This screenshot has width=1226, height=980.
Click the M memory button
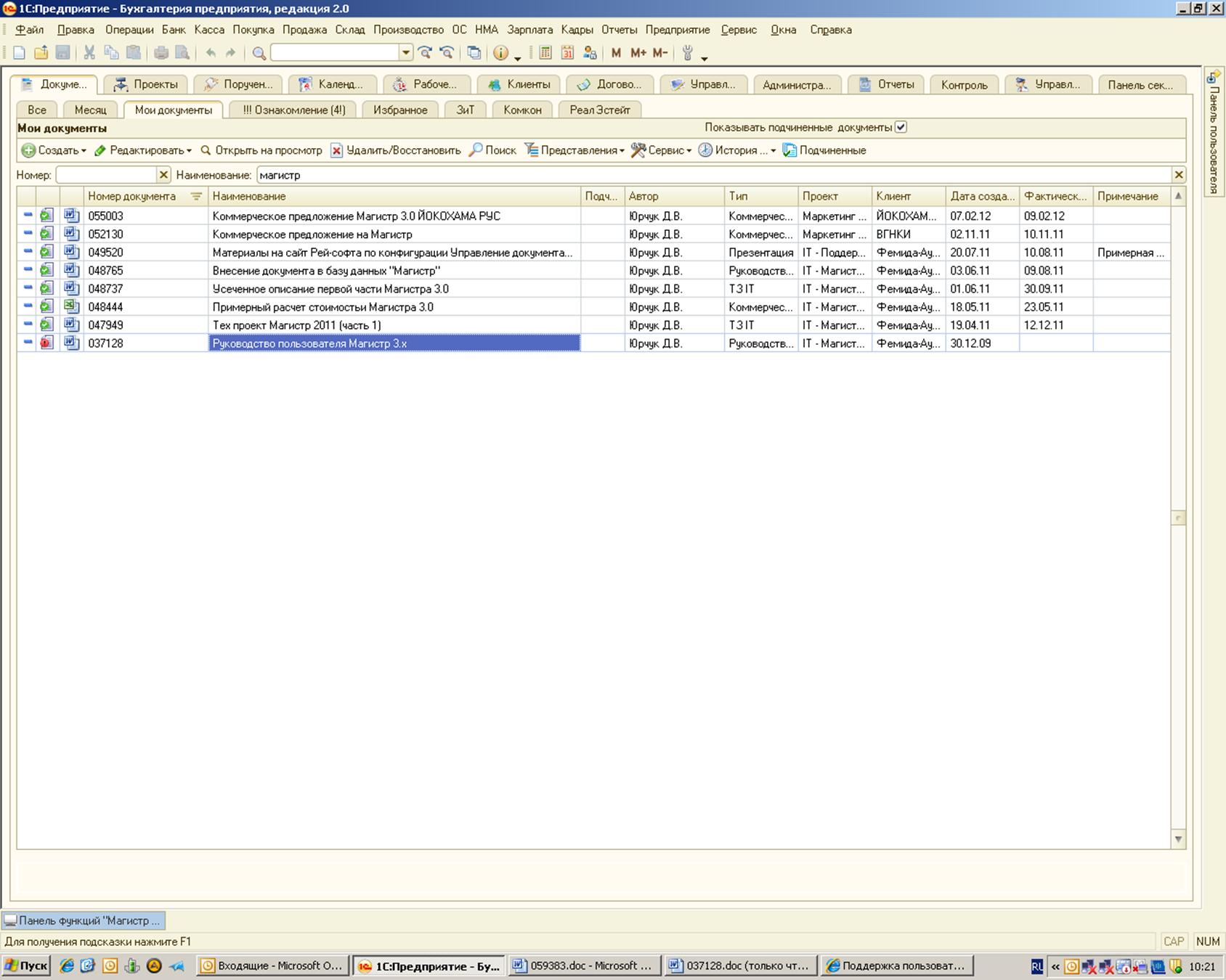[x=616, y=52]
